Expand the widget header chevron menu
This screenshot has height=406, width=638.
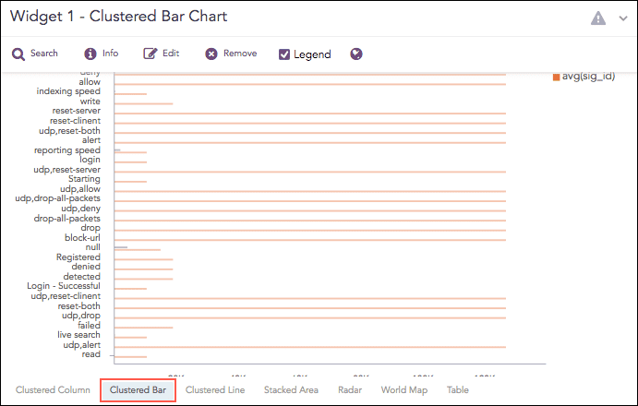coord(622,18)
